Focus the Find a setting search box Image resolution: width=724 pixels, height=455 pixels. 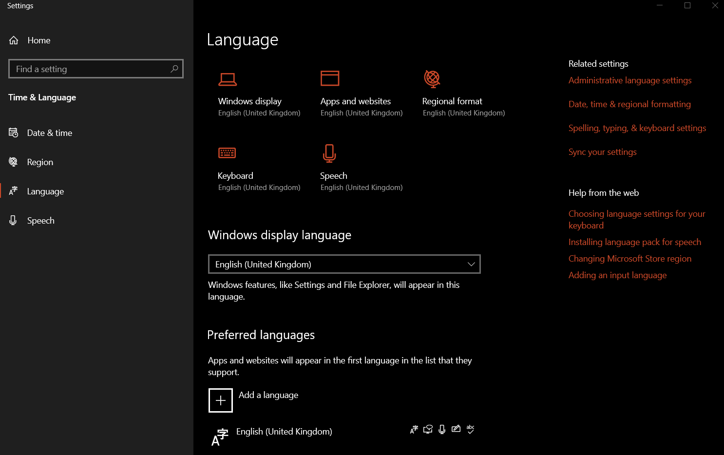(x=90, y=69)
